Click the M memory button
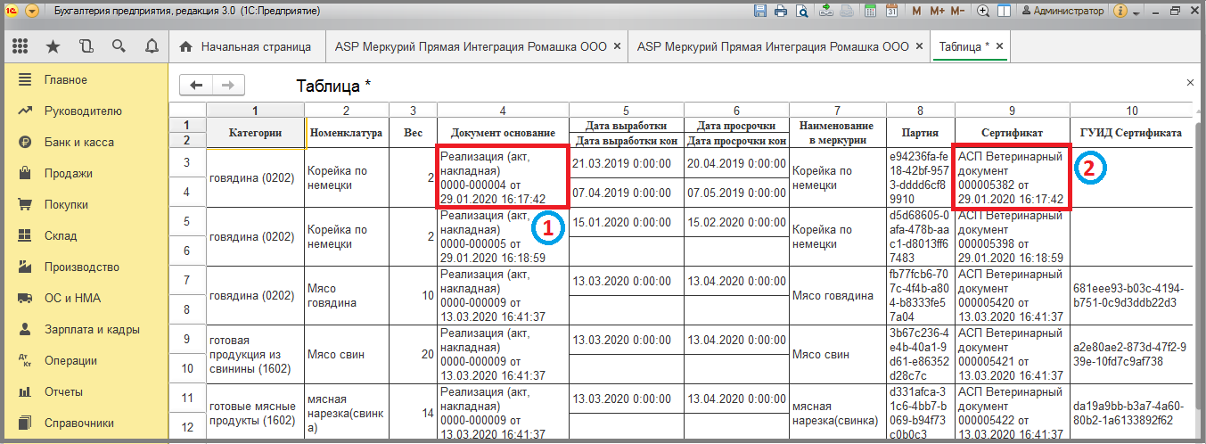Image resolution: width=1206 pixels, height=444 pixels. pos(917,12)
